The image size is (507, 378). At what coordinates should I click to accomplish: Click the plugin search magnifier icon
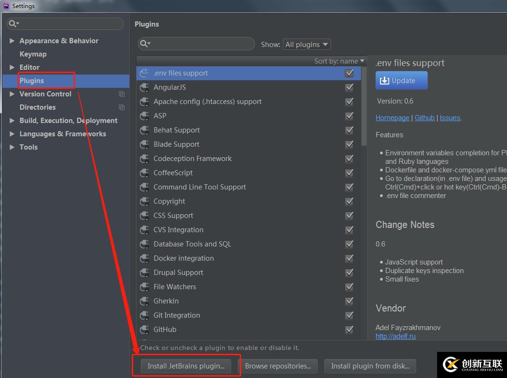click(x=145, y=44)
